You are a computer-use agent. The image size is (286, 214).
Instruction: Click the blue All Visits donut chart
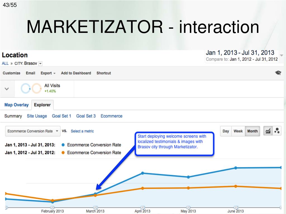(25, 88)
